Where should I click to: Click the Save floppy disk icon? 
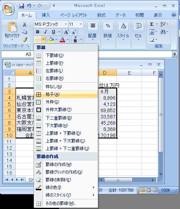[x=22, y=6]
